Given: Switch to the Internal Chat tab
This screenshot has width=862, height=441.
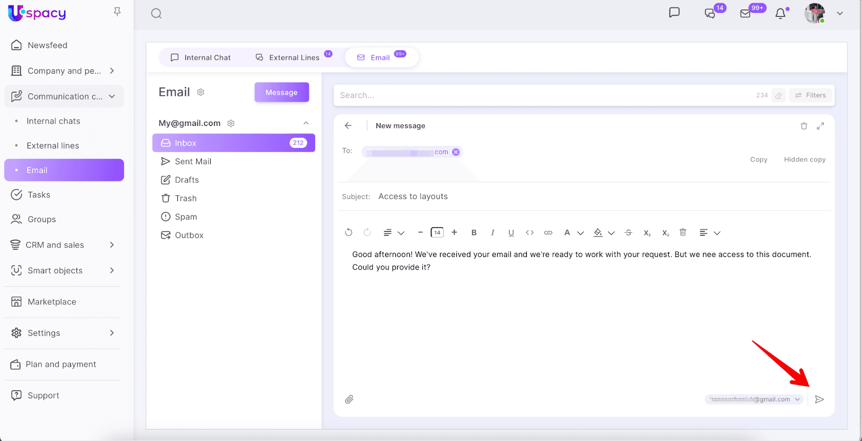Looking at the screenshot, I should pyautogui.click(x=200, y=58).
